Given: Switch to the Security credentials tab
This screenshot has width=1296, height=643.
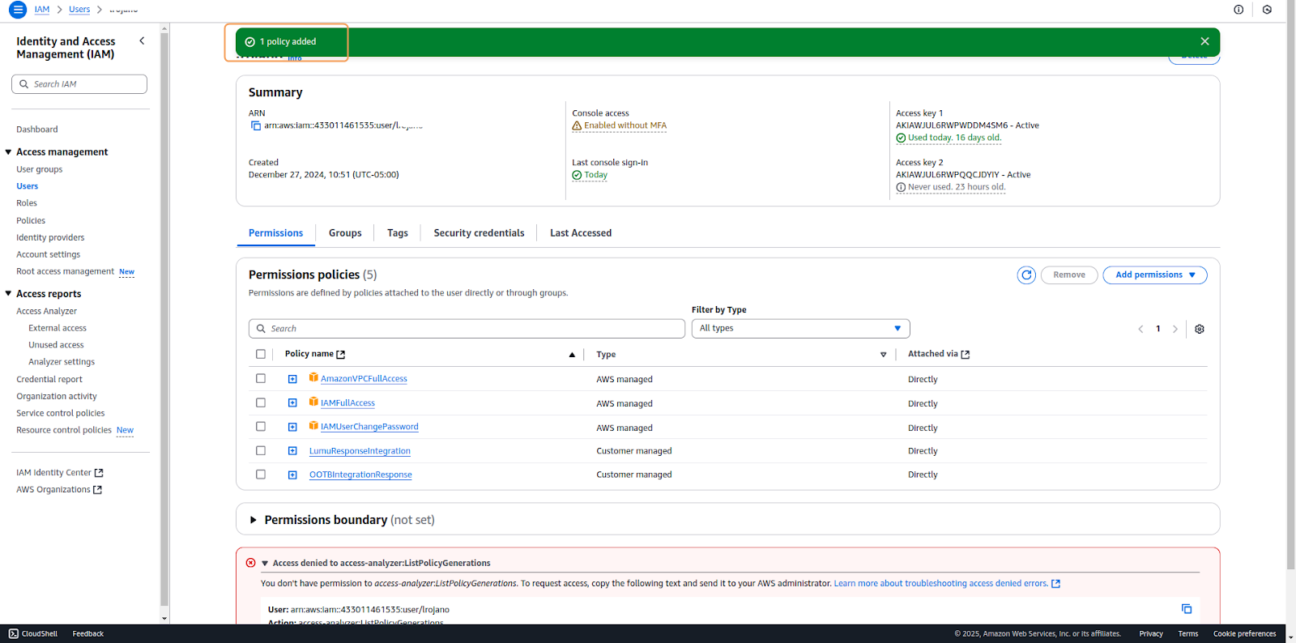Looking at the screenshot, I should (x=479, y=233).
